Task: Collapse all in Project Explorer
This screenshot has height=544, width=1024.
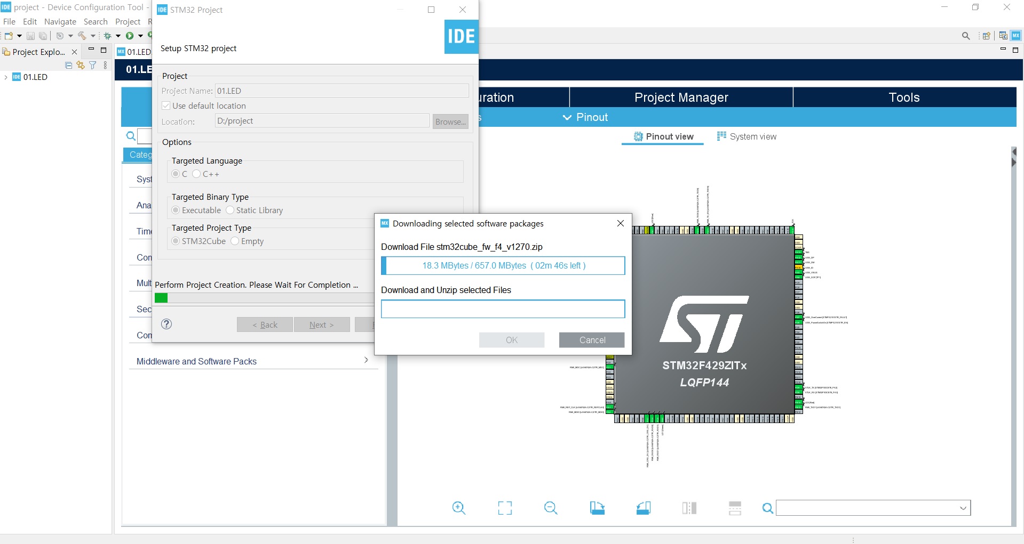Action: click(68, 65)
